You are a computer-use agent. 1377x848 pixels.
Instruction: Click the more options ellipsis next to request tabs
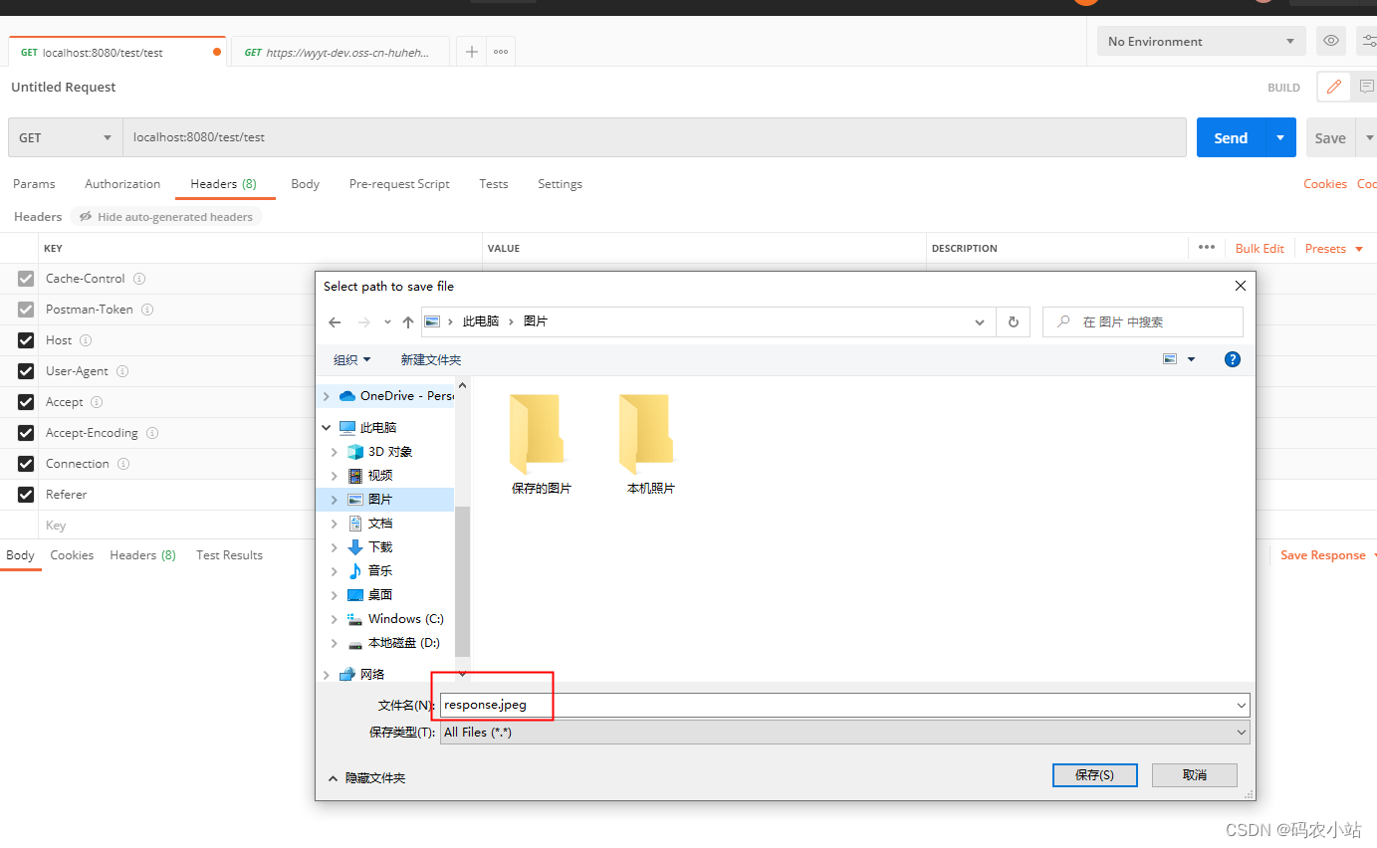pos(500,51)
